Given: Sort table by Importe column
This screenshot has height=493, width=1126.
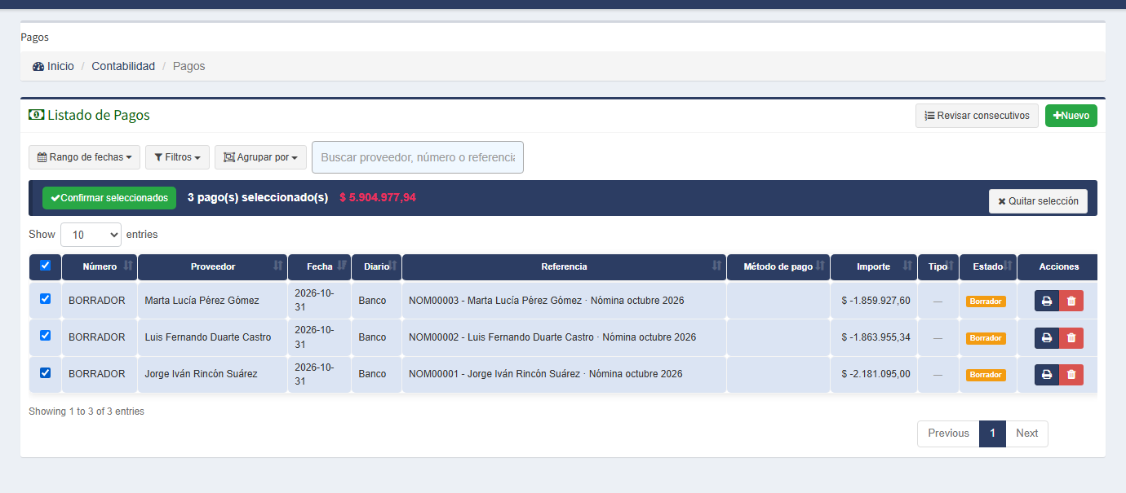Looking at the screenshot, I should tap(874, 266).
